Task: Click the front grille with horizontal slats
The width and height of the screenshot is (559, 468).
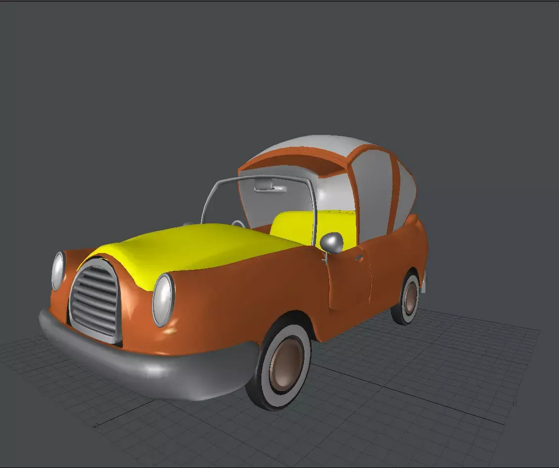Action: click(95, 301)
